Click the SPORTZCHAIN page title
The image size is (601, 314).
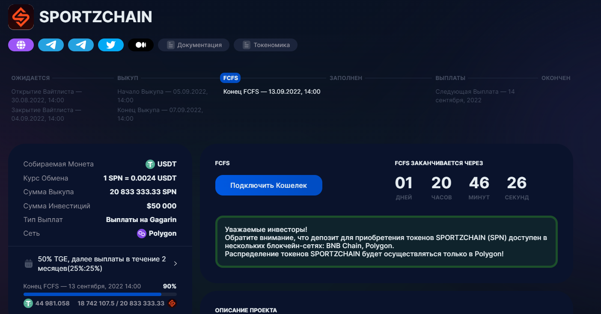pos(96,17)
